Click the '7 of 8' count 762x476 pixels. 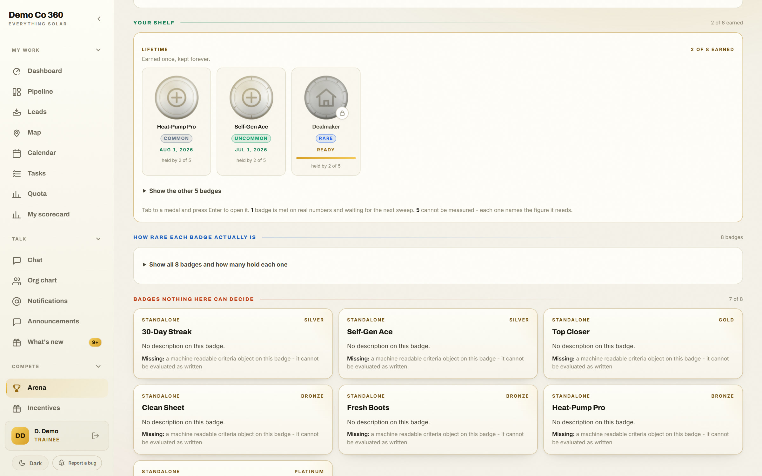[736, 299]
